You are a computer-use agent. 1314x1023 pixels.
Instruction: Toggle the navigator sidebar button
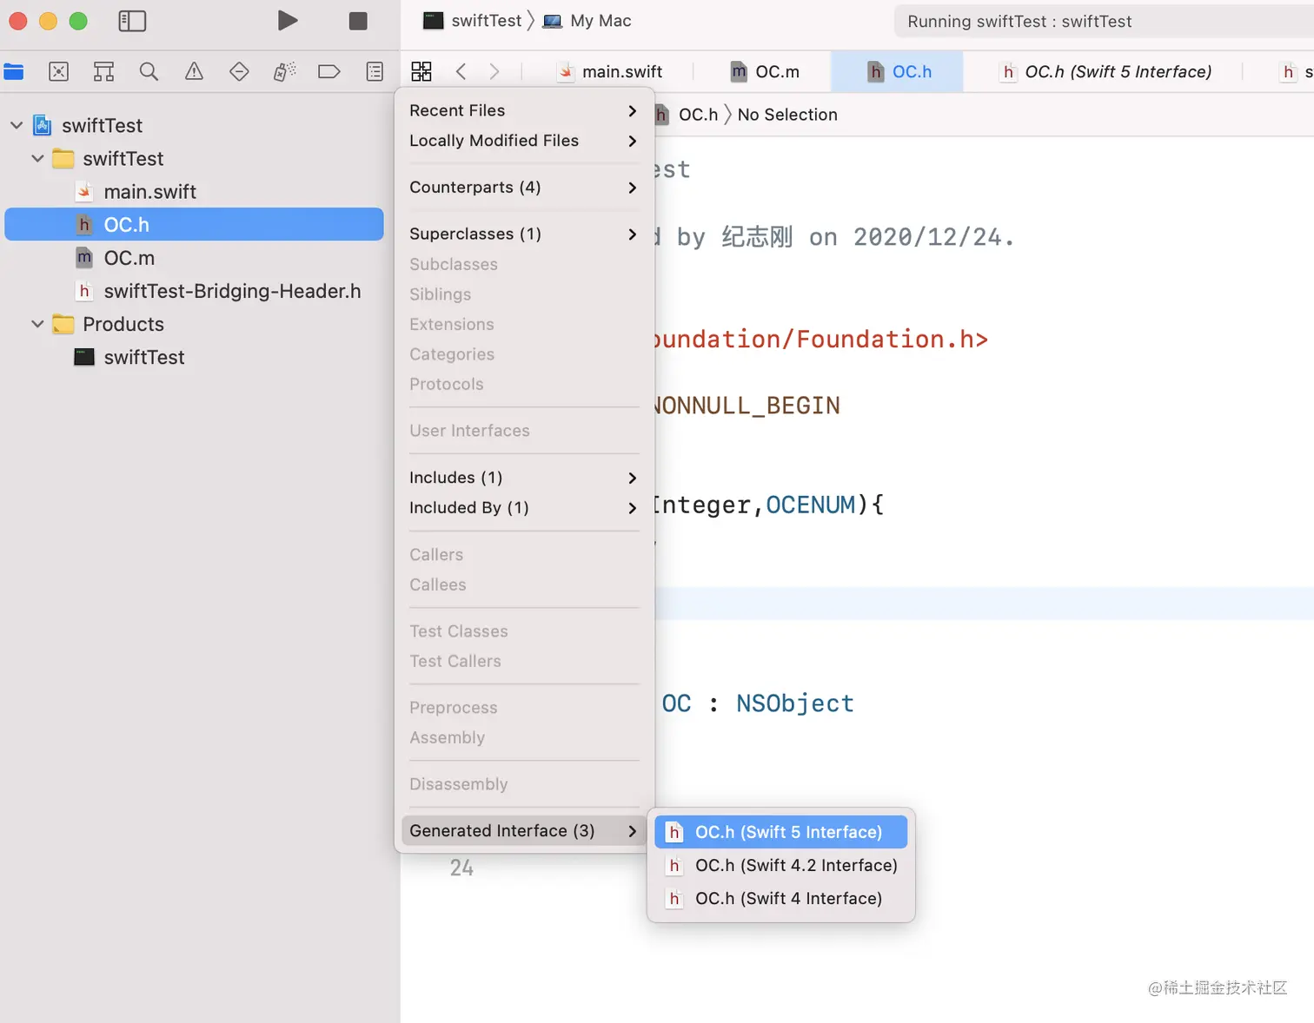(x=132, y=21)
